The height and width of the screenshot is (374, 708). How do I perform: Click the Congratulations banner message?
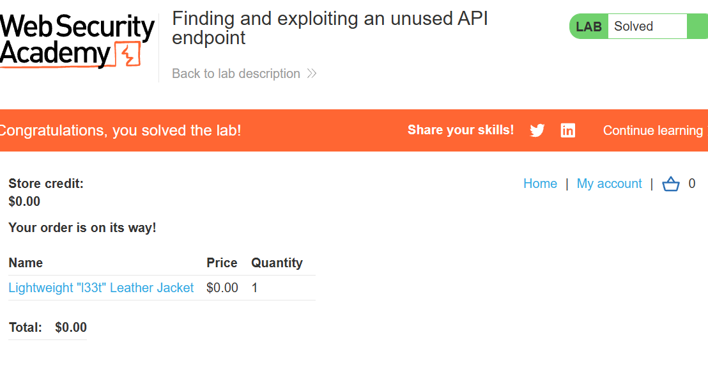(x=120, y=130)
